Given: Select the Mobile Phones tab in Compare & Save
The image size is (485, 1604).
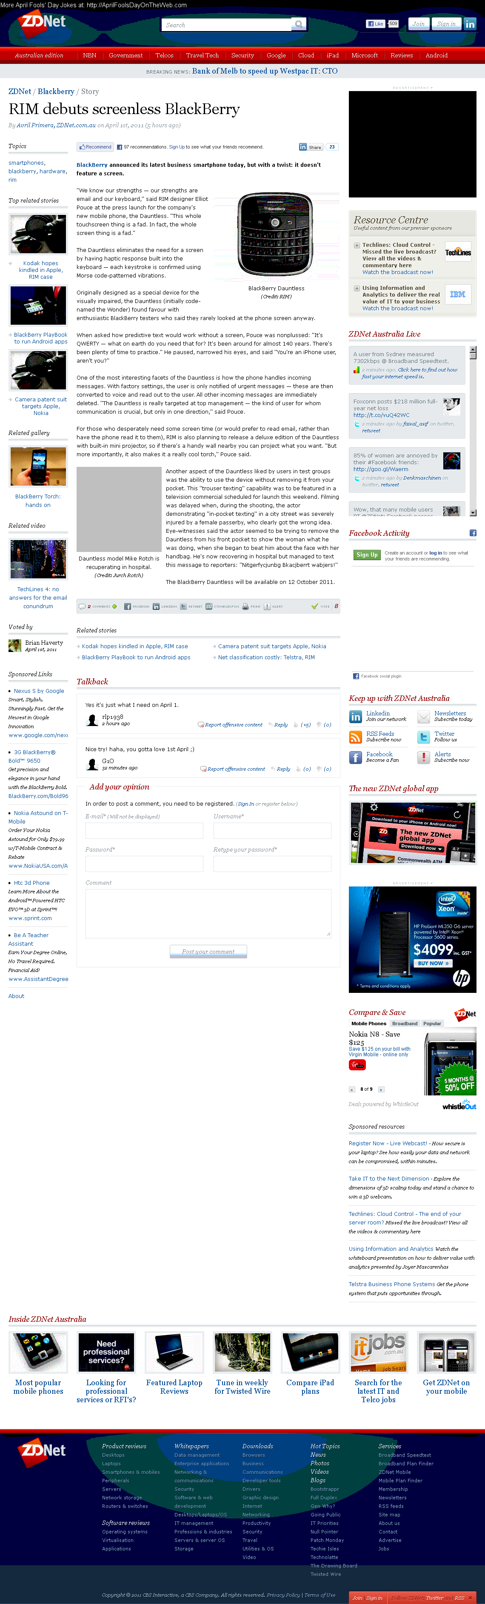Looking at the screenshot, I should [368, 1024].
